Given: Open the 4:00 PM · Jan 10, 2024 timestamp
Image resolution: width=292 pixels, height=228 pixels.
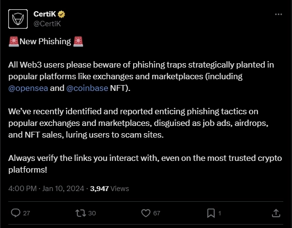Looking at the screenshot, I should point(47,188).
